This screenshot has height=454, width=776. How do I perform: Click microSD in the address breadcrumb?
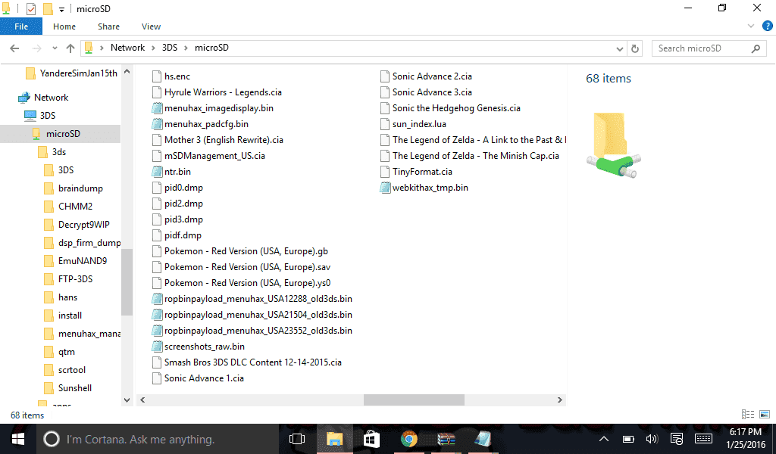click(x=211, y=48)
